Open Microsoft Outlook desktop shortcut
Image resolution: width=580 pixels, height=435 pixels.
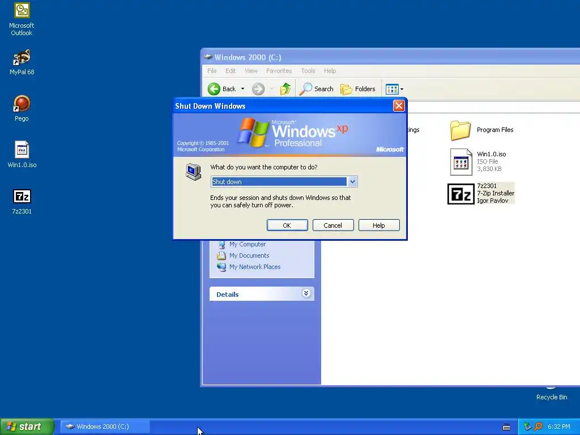(22, 19)
